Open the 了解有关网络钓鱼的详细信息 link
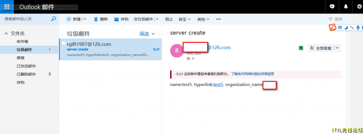 (252, 74)
